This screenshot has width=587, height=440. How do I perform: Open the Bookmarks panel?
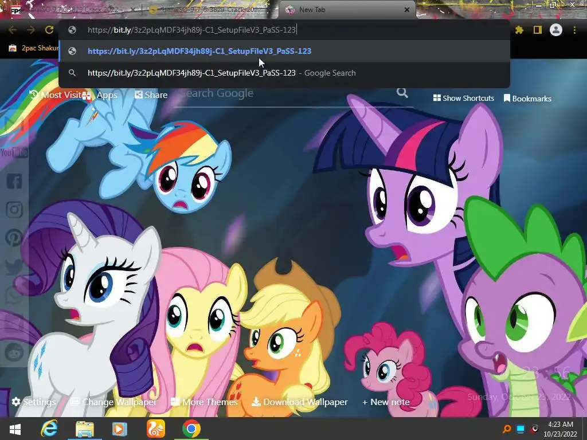point(527,99)
